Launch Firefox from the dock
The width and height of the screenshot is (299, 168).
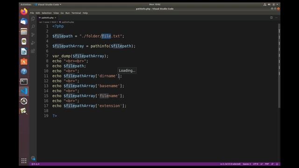click(x=24, y=12)
